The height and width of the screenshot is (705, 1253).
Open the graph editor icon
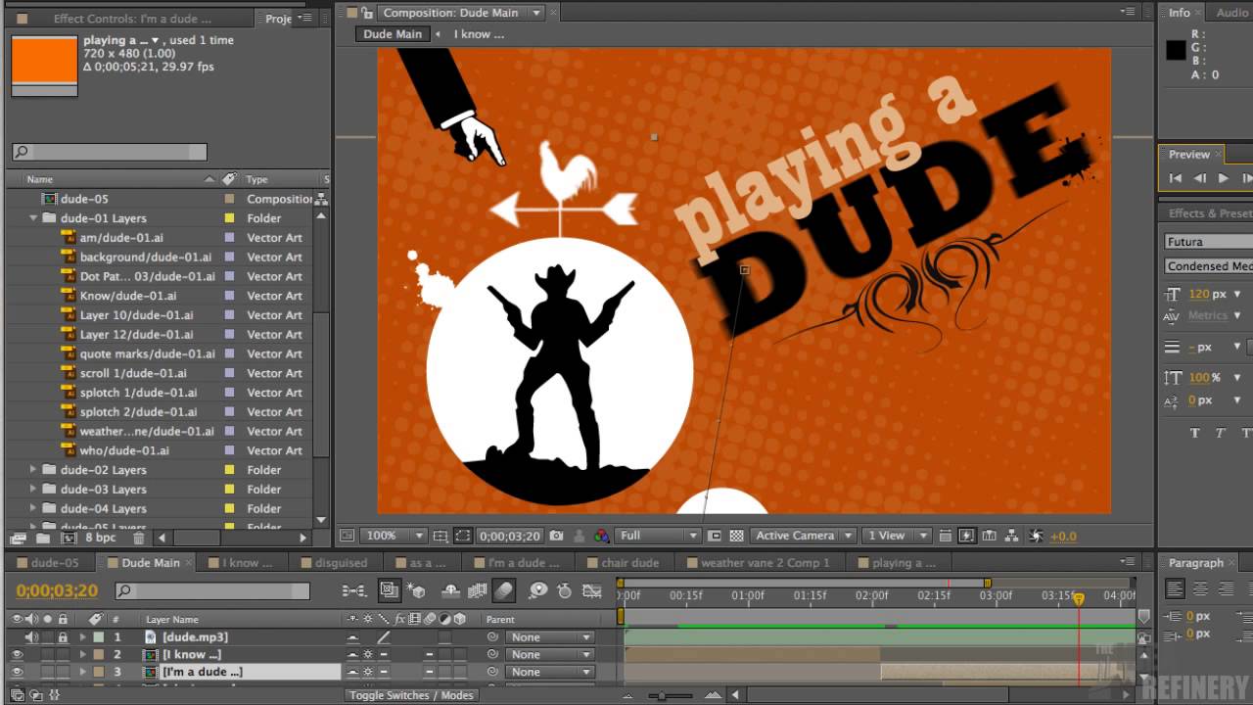[591, 590]
